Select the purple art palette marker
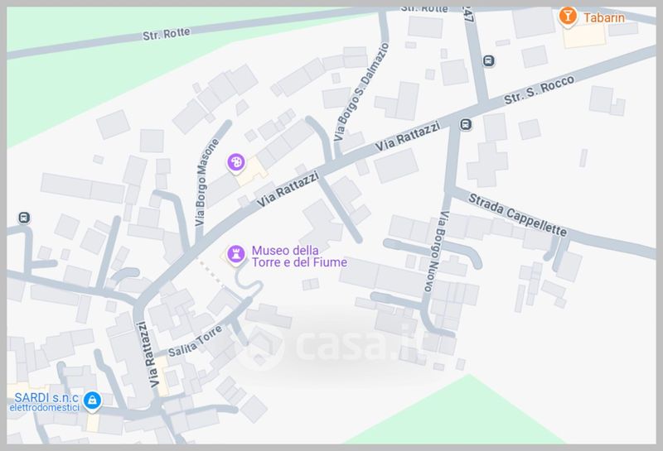Image resolution: width=663 pixels, height=451 pixels. (x=236, y=162)
